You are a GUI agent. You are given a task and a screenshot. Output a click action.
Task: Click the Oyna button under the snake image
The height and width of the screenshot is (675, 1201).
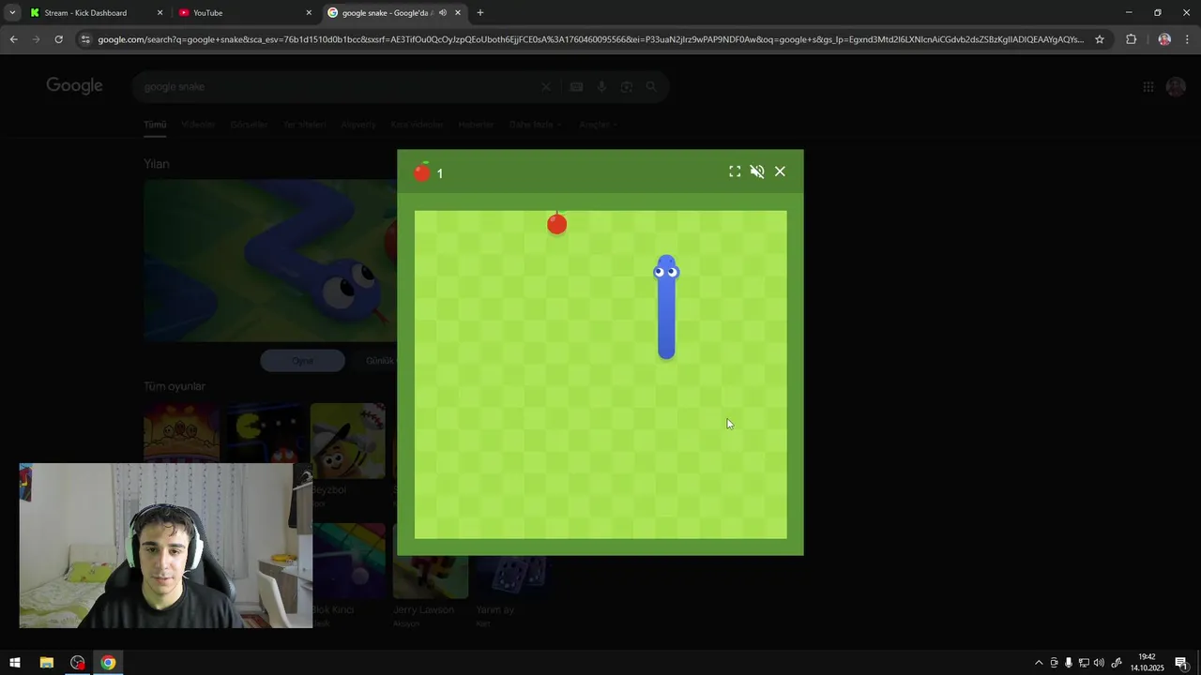(302, 361)
